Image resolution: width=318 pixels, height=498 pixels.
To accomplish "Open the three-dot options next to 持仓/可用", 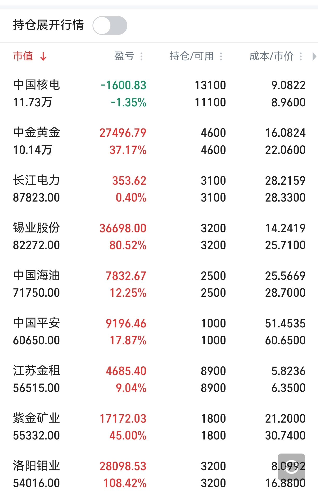I will 221,56.
